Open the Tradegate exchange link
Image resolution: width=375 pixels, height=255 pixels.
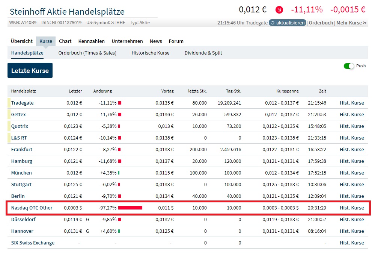22,103
